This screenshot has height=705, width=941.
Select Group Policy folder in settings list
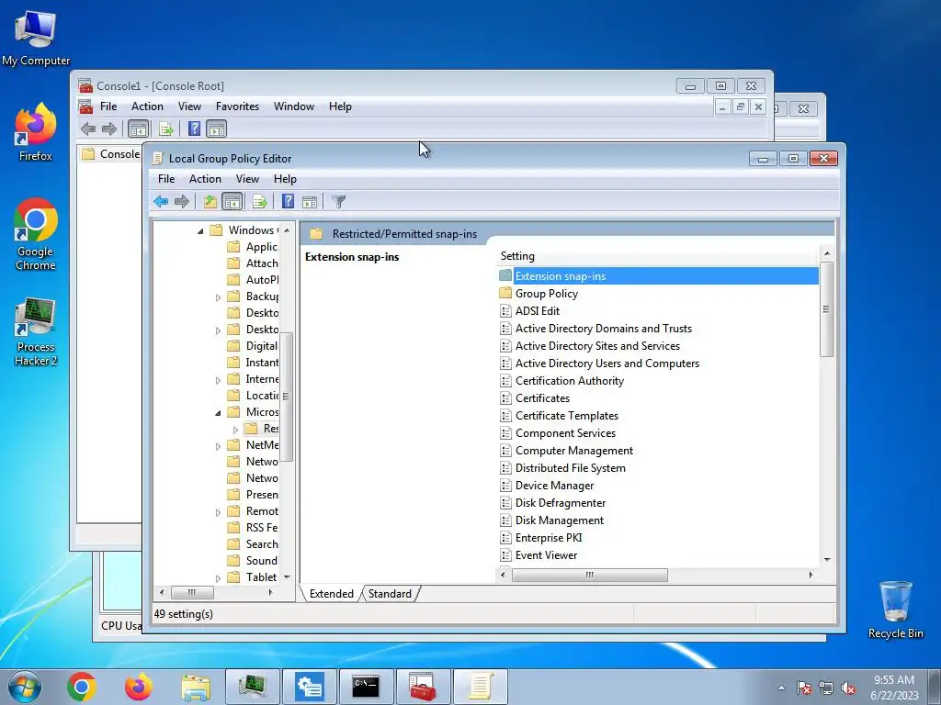[x=547, y=294]
